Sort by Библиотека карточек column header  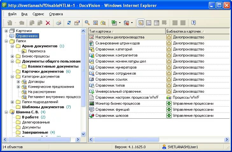[198, 31]
